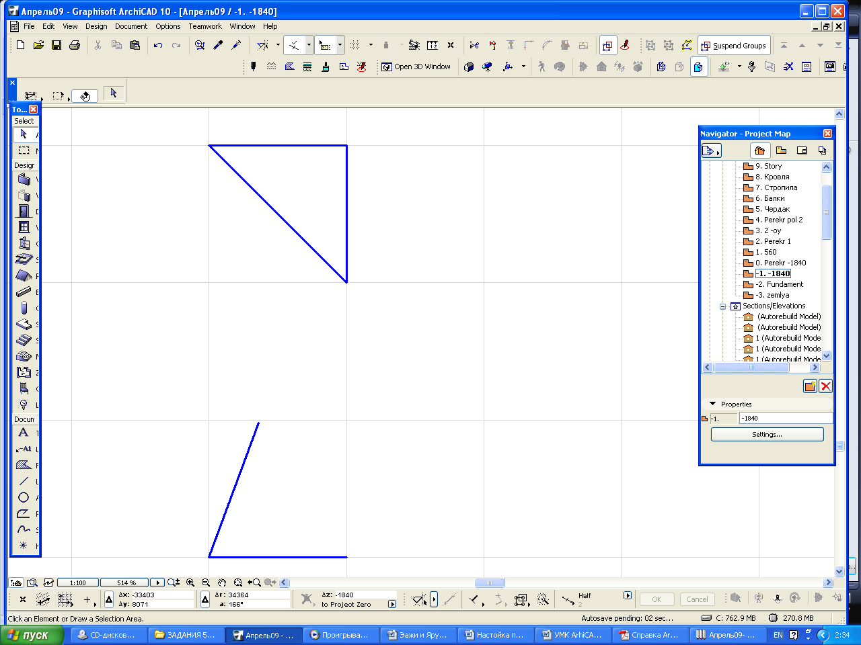This screenshot has width=861, height=645.
Task: Select the Window tool in toolbox
Action: [x=24, y=227]
